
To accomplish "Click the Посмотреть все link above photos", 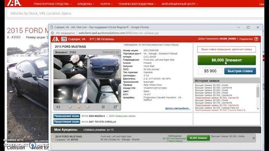I will [111, 52].
